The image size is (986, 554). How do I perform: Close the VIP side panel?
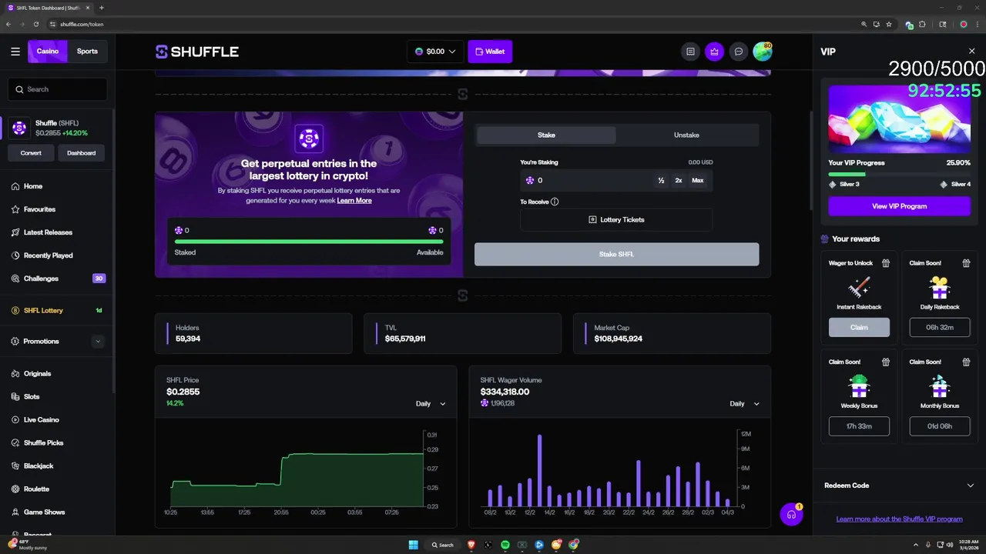pyautogui.click(x=971, y=52)
